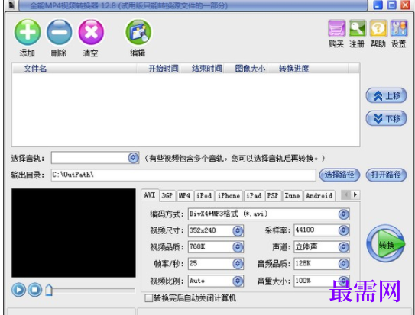Move selected file down with 下移
The height and width of the screenshot is (315, 415).
[x=386, y=118]
